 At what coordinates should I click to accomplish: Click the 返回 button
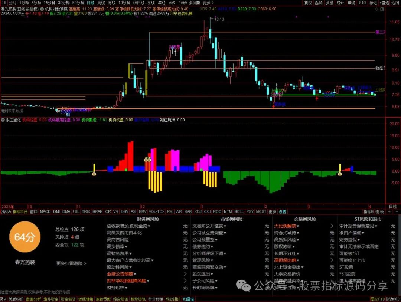395,3
